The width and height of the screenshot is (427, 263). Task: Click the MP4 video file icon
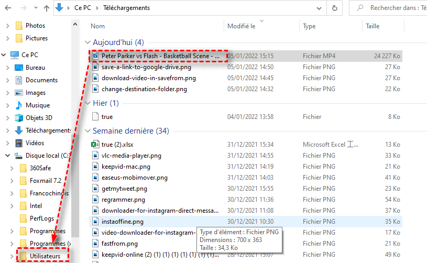pos(95,56)
